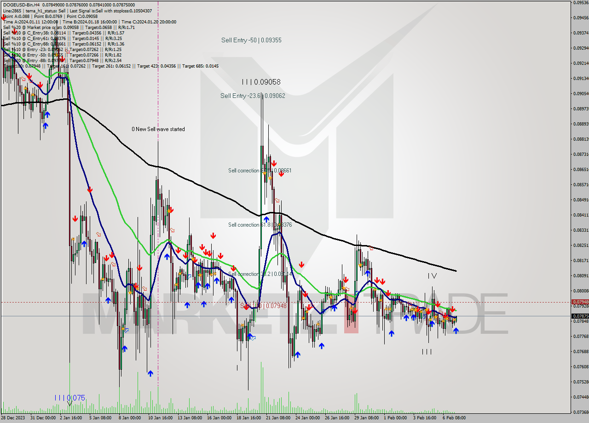Click the 'Sell correction 38.2' label

(260, 274)
